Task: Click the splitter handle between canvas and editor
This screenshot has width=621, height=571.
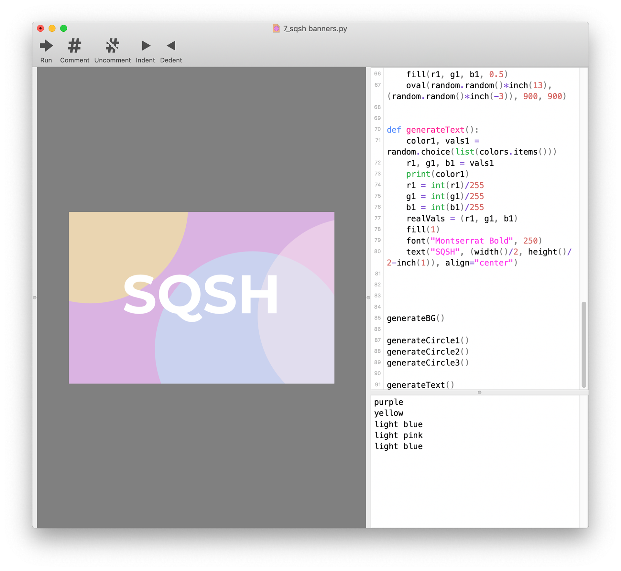Action: 368,297
